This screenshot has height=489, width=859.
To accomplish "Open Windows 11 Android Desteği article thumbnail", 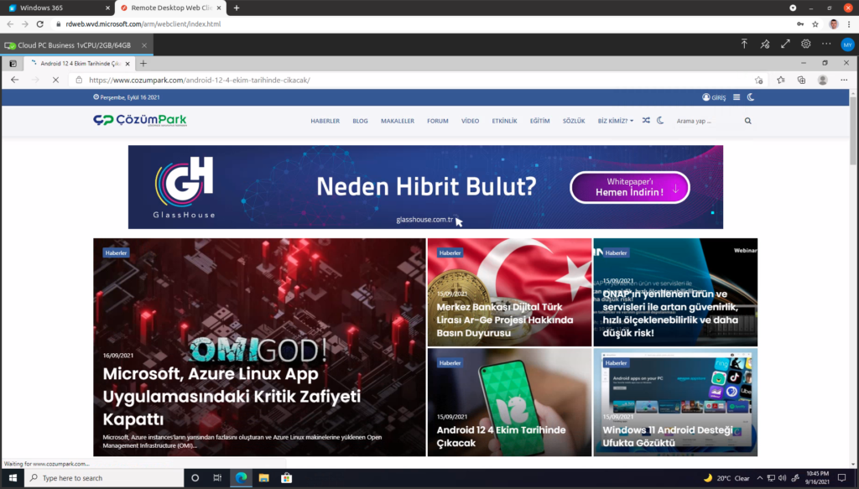I will click(675, 402).
